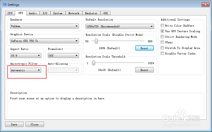The height and width of the screenshot is (132, 212).
Task: Reset the Resolution Scale Threshold
Action: pyautogui.click(x=144, y=70)
